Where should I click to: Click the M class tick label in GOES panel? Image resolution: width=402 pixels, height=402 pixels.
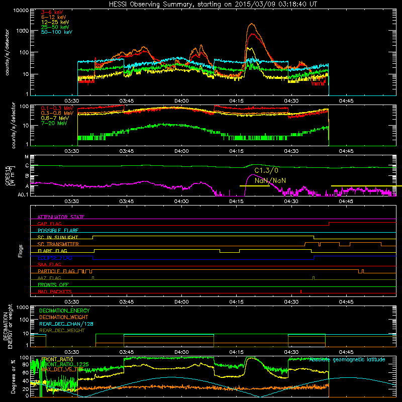coord(27,157)
